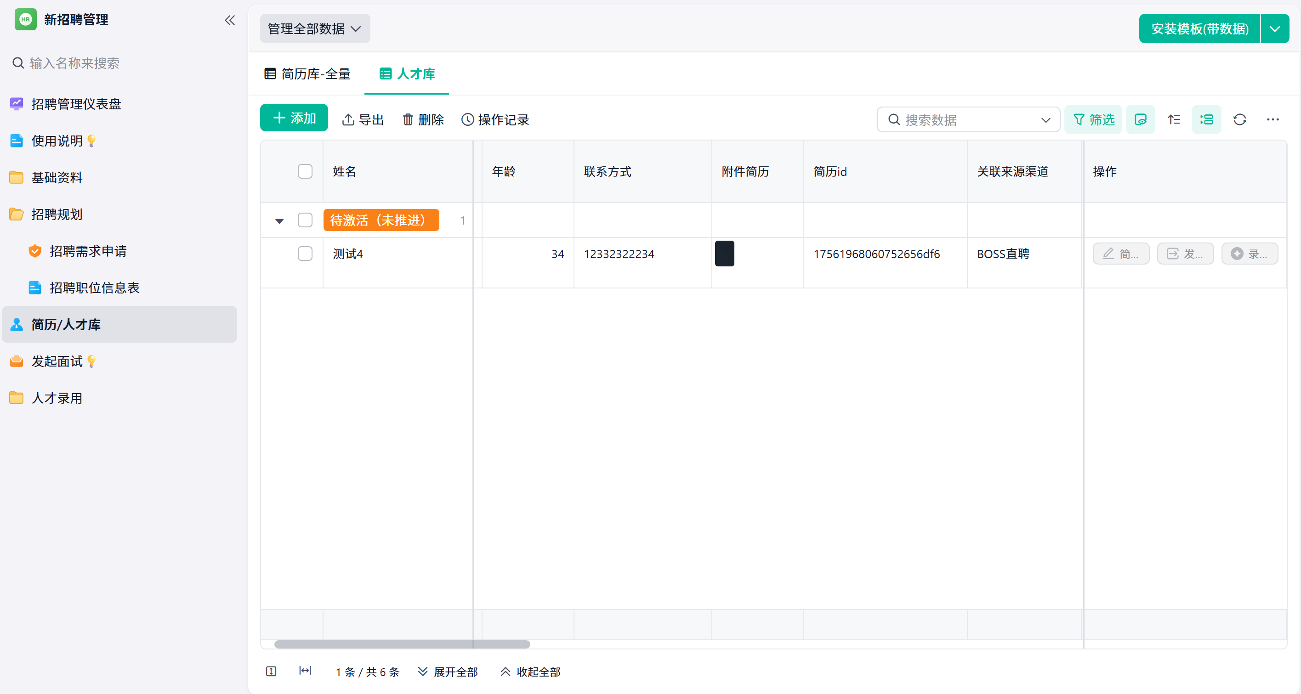
Task: Open 管理全部数据 dropdown
Action: point(315,29)
